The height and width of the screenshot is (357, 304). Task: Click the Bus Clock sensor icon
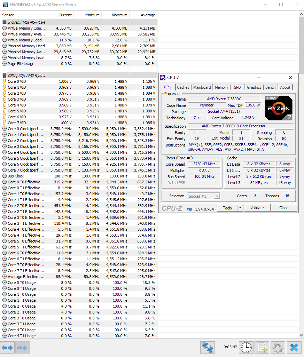4,176
